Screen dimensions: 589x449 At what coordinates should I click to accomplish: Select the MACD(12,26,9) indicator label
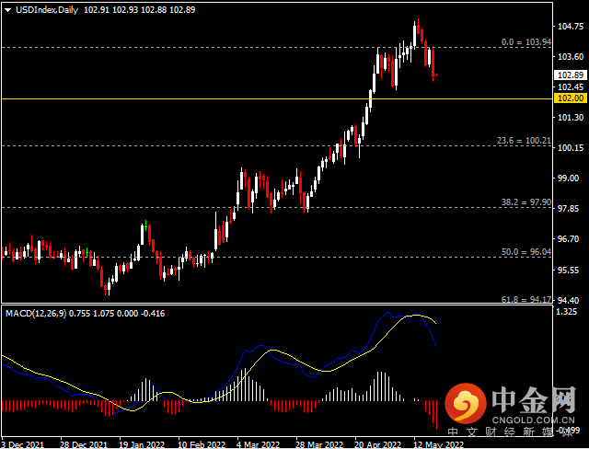coord(36,314)
